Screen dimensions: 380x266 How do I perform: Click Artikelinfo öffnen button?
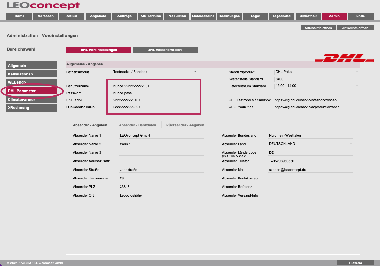coord(355,28)
